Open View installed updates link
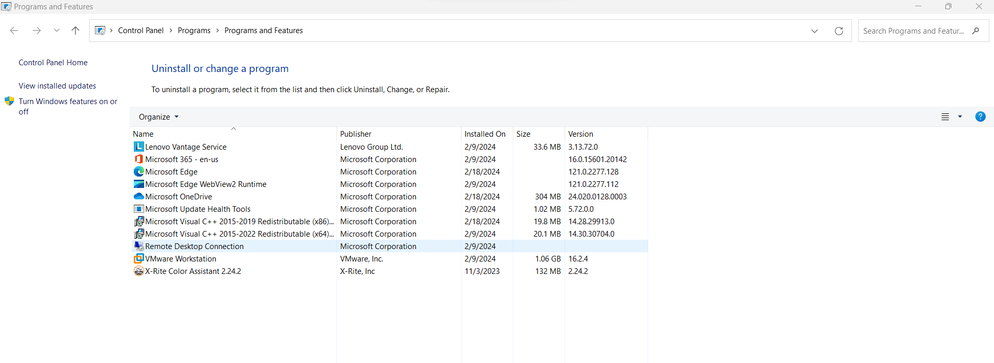Viewport: 994px width, 363px height. pyautogui.click(x=58, y=86)
